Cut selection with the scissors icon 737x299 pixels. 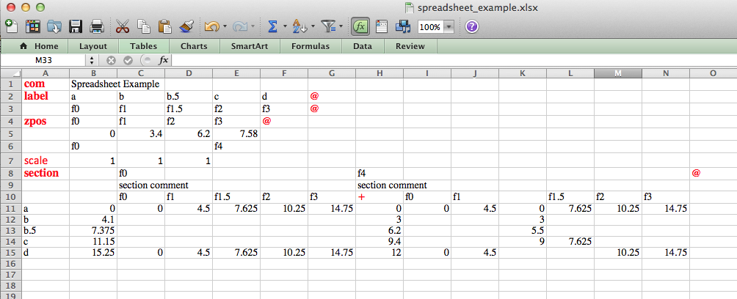tap(123, 26)
